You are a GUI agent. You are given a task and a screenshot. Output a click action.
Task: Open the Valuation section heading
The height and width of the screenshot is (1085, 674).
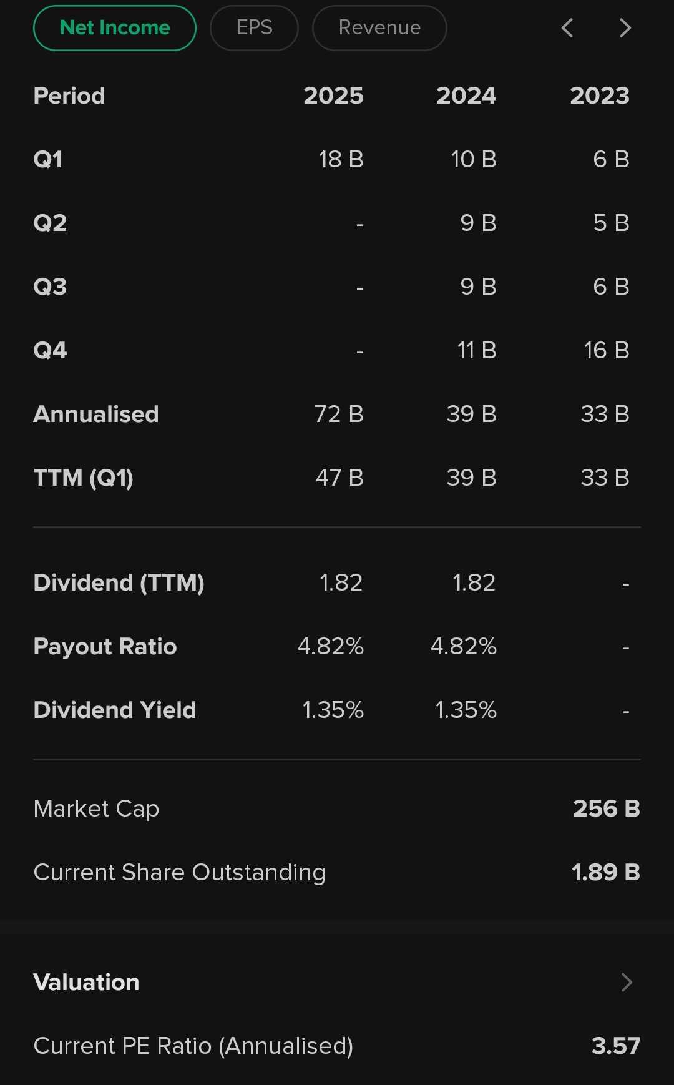click(86, 983)
